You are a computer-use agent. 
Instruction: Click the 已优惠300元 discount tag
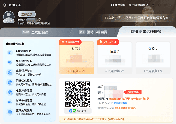tap(133, 92)
